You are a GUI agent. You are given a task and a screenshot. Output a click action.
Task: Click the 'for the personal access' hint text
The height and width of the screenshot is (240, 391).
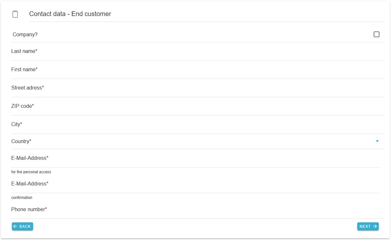[31, 172]
